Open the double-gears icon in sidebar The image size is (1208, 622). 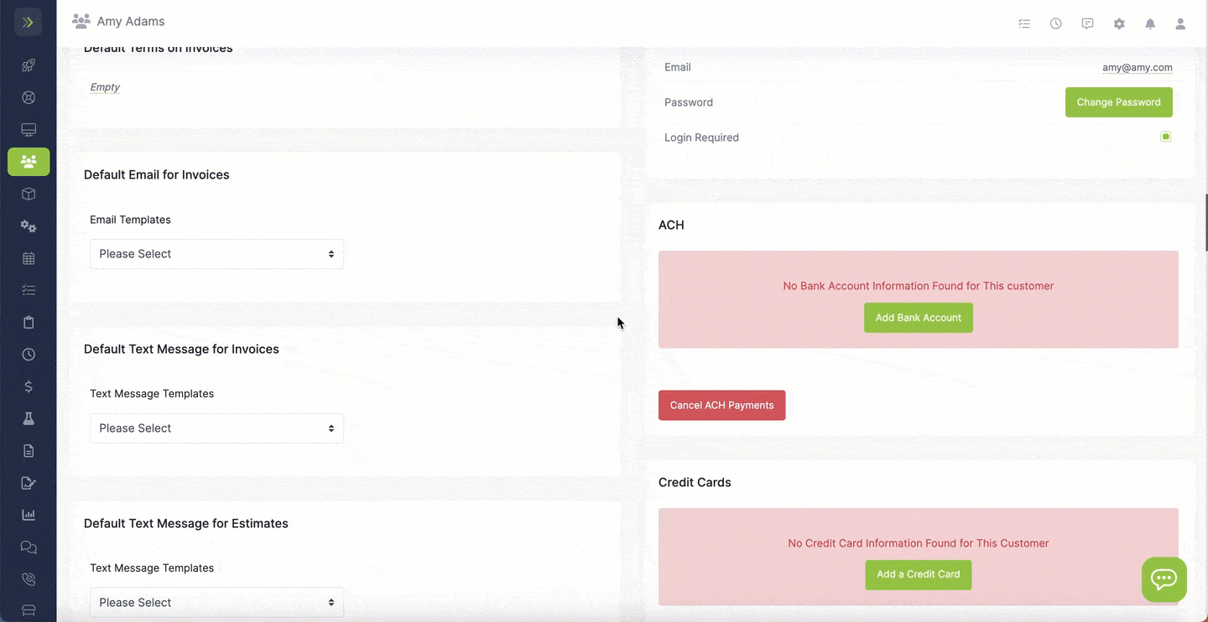pyautogui.click(x=29, y=226)
